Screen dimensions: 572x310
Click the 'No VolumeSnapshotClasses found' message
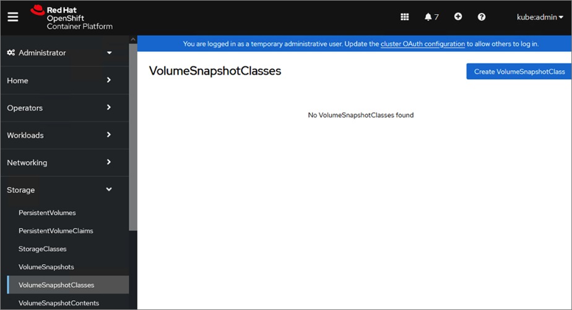(361, 115)
